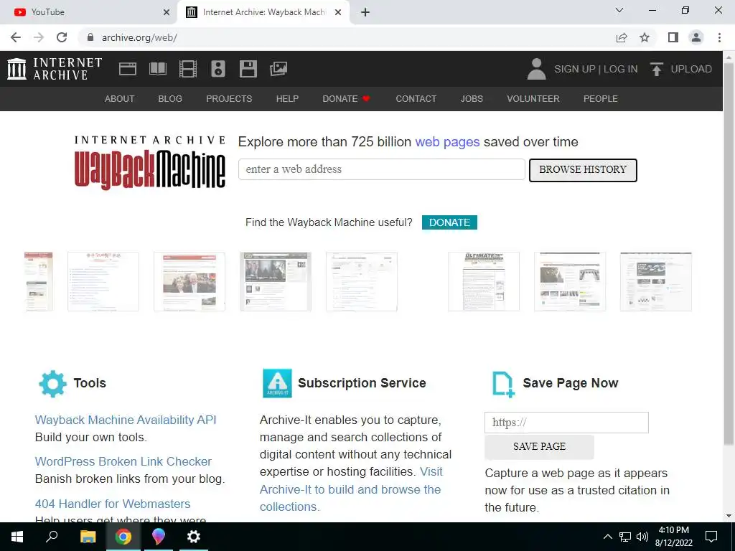Open the DONATE menu item with heart
Screen dimensions: 735x551
point(347,99)
